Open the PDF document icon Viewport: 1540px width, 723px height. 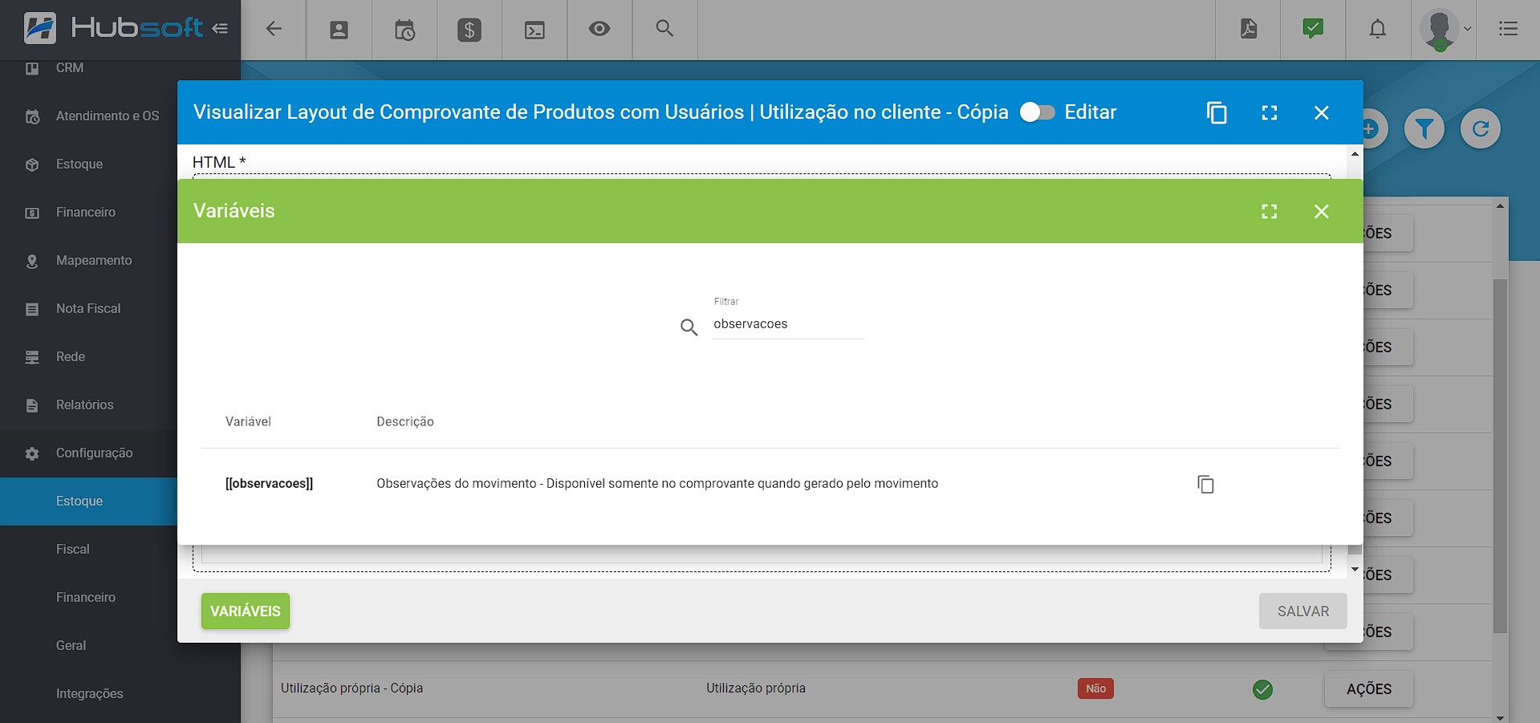tap(1249, 29)
